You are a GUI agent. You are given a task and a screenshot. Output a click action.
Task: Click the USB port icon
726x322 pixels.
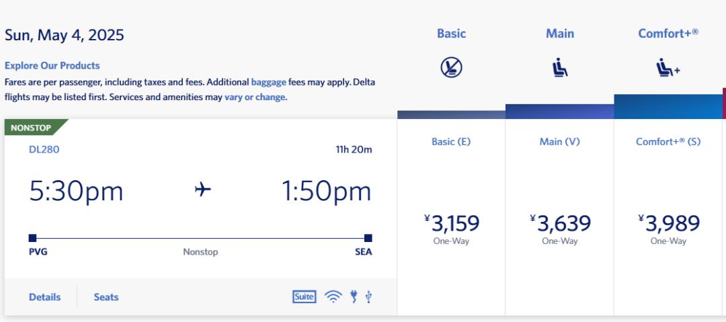[x=368, y=296]
